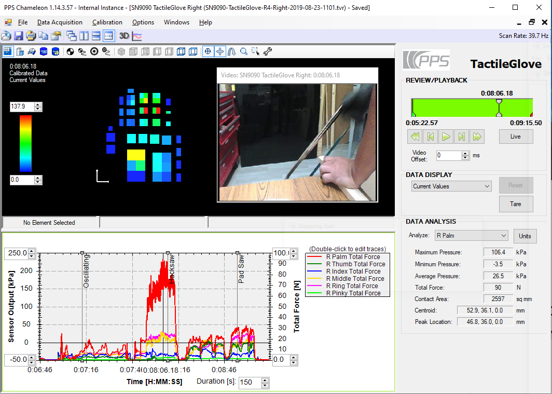Save the TactileGlove recording file
The height and width of the screenshot is (394, 552).
point(19,36)
